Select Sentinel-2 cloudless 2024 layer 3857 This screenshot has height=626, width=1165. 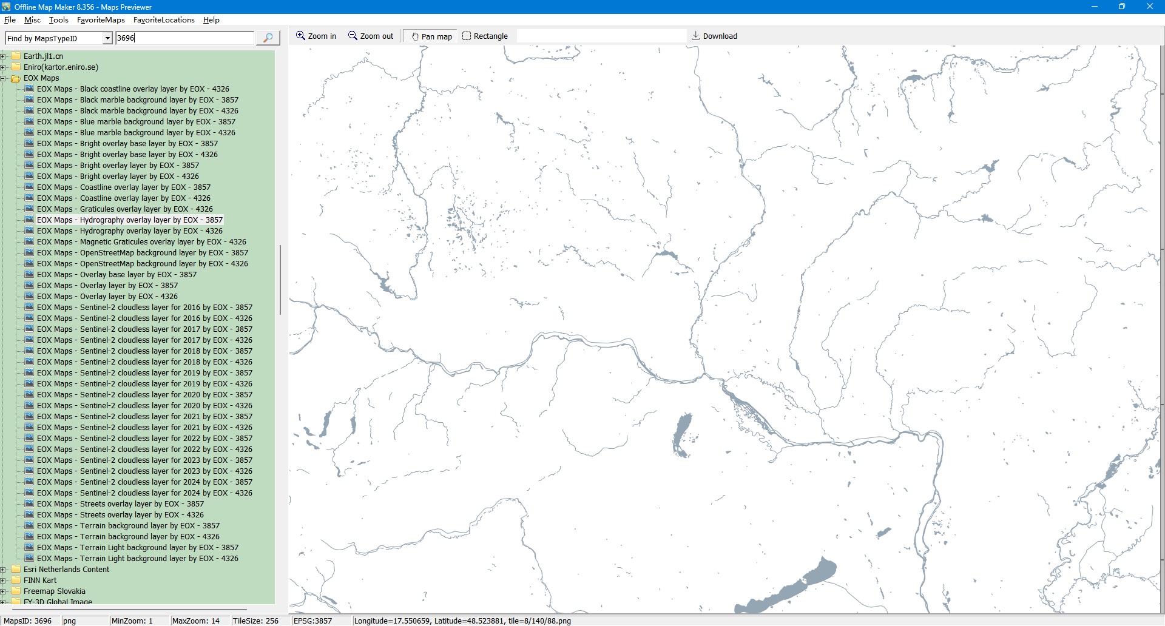tap(144, 482)
